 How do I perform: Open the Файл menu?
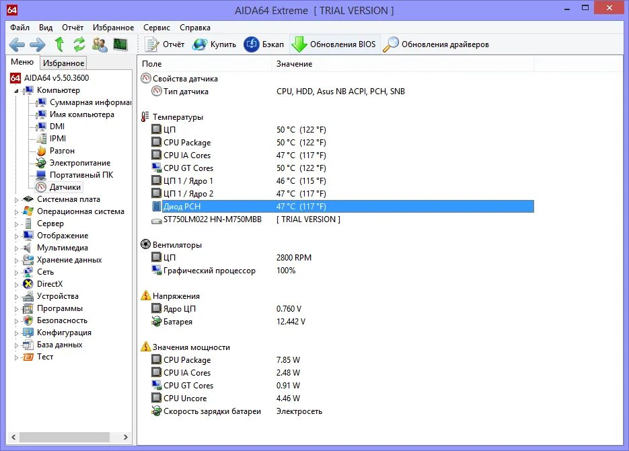tap(20, 28)
